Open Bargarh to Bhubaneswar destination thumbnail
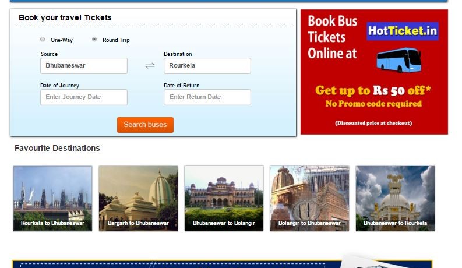The height and width of the screenshot is (268, 462). coord(138,199)
